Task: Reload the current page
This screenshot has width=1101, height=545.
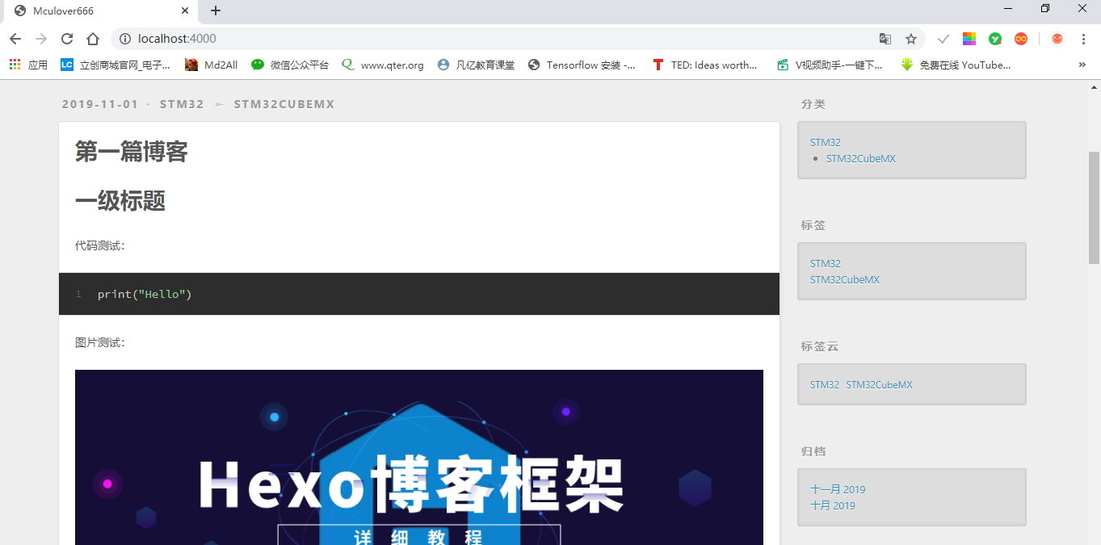Action: click(67, 39)
